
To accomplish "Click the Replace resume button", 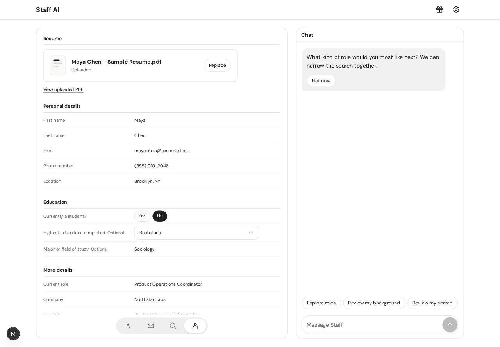I will [x=217, y=66].
